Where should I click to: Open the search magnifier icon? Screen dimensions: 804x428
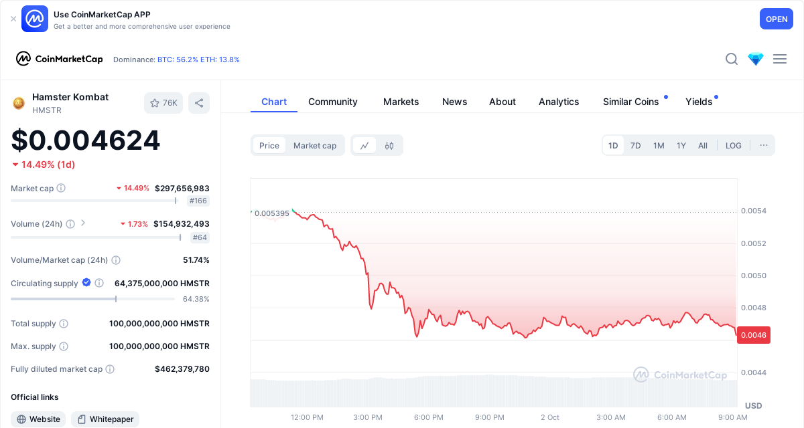tap(732, 59)
